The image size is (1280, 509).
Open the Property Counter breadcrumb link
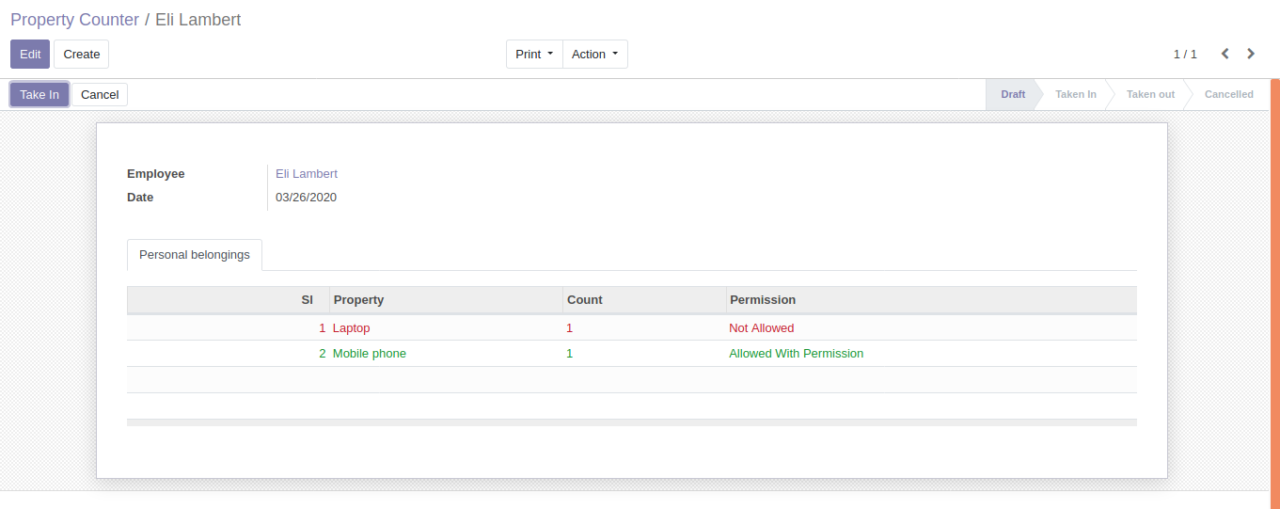pos(74,20)
